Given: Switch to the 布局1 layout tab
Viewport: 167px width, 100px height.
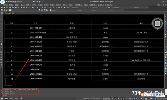Looking at the screenshot, I should [11, 98].
